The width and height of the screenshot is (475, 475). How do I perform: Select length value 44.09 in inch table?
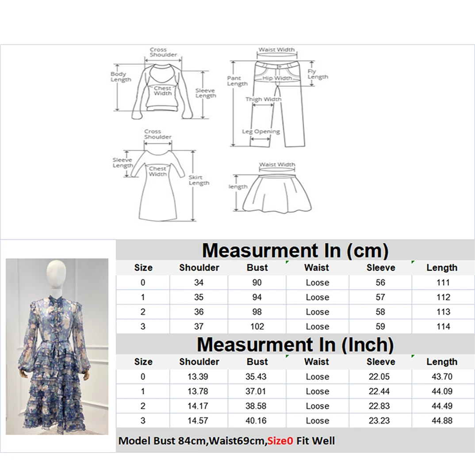442,391
